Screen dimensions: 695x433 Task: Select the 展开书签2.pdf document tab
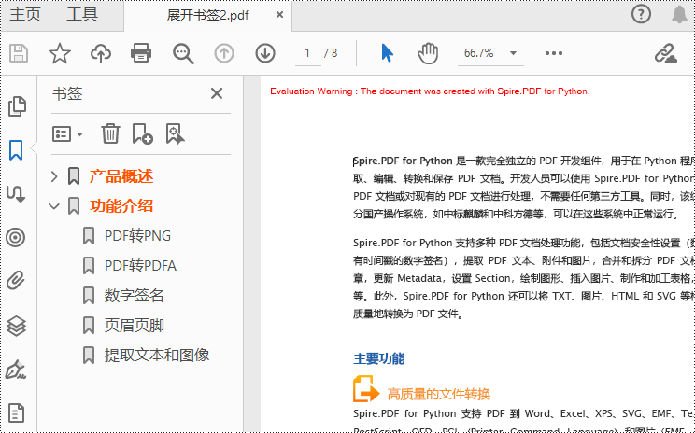[x=208, y=15]
